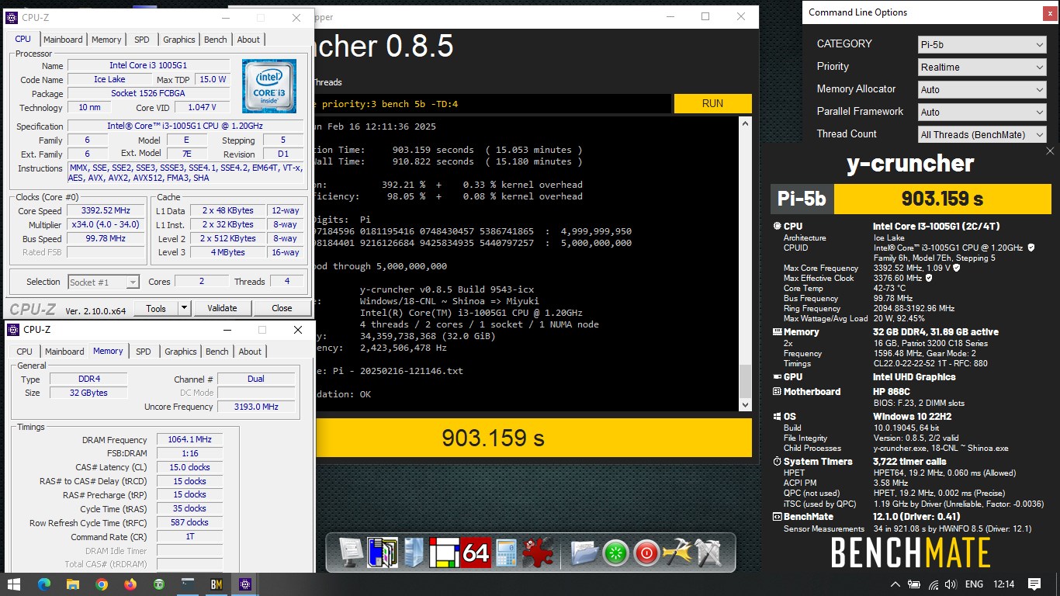Click the 12:14 clock on the taskbar
The width and height of the screenshot is (1060, 596).
(x=1003, y=584)
